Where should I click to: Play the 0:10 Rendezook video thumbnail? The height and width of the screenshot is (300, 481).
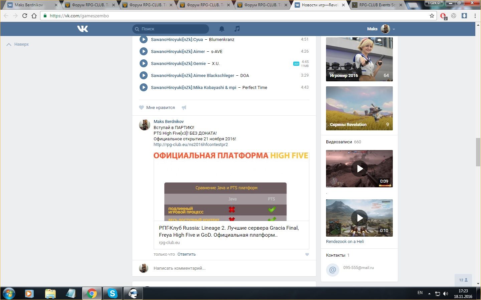(x=359, y=218)
